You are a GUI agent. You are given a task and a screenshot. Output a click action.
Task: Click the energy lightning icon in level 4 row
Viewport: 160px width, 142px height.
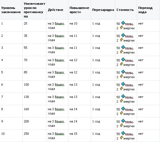[121, 64]
